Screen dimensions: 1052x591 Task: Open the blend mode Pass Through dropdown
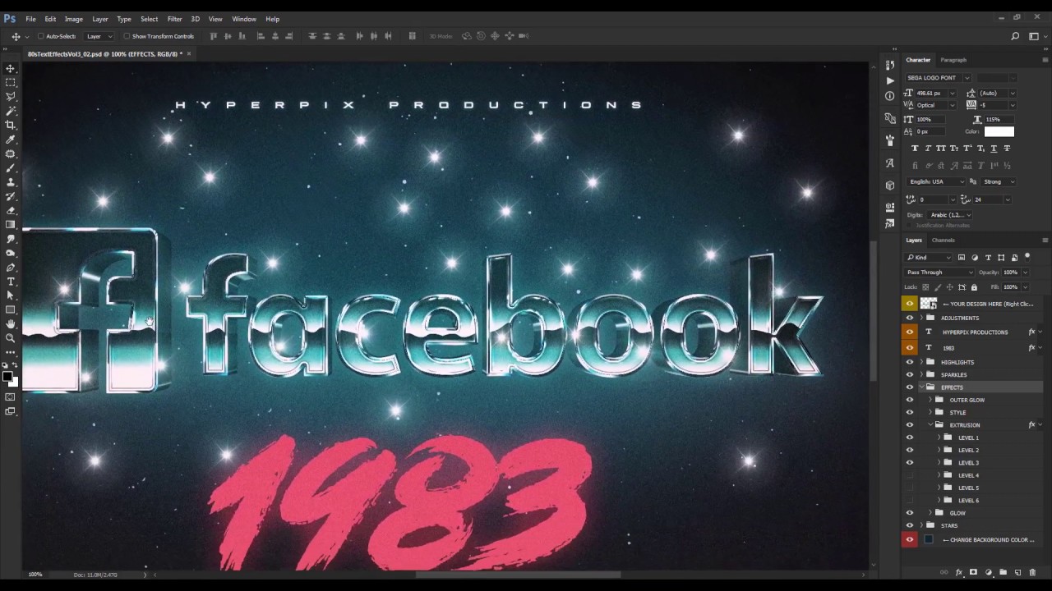939,273
